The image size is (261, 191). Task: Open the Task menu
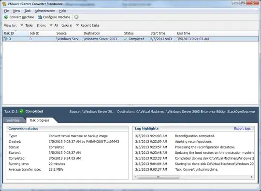[28, 11]
